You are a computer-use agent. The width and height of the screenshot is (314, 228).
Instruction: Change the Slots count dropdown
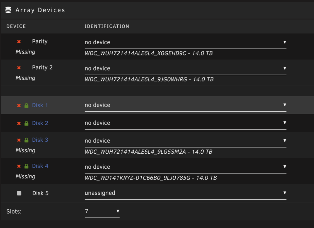(x=102, y=211)
